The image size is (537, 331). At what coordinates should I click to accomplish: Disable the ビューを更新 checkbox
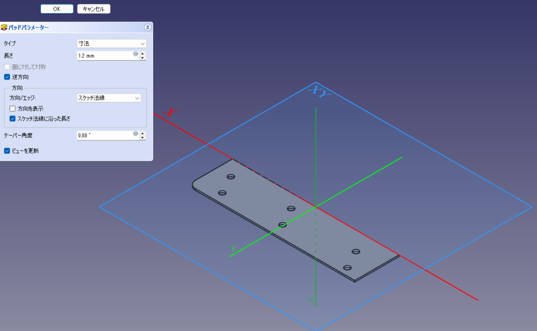coord(7,151)
